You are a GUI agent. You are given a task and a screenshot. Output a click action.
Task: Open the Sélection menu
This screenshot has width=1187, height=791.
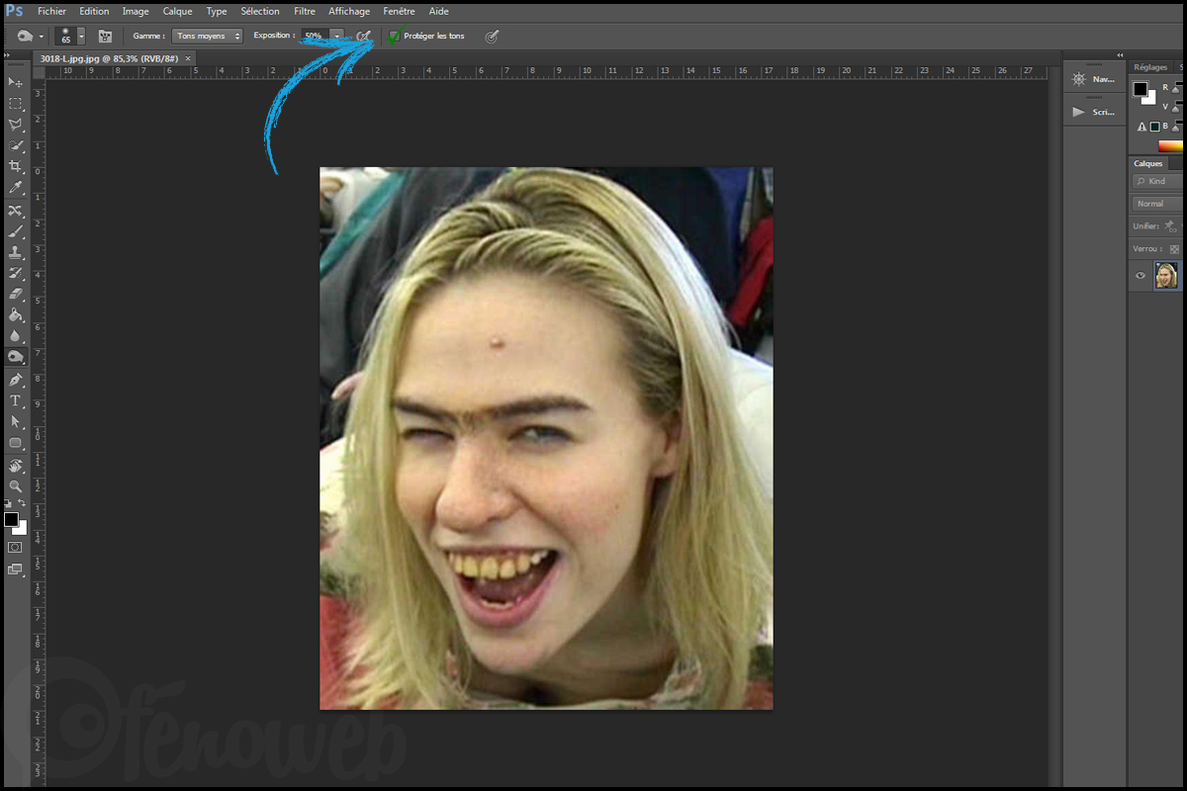(260, 11)
